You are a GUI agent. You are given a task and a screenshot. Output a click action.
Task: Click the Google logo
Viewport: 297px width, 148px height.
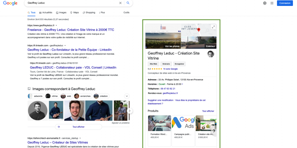(10, 3)
